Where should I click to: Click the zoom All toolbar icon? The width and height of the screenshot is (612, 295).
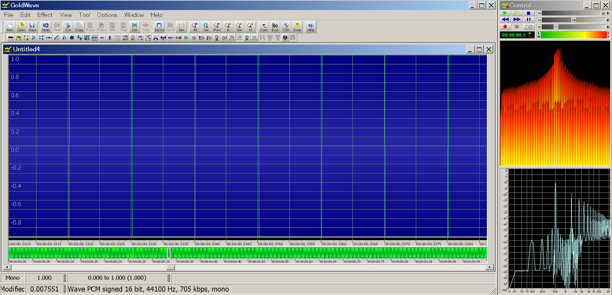[195, 27]
